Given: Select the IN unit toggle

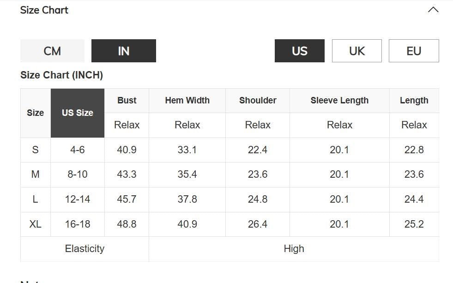Looking at the screenshot, I should (123, 51).
